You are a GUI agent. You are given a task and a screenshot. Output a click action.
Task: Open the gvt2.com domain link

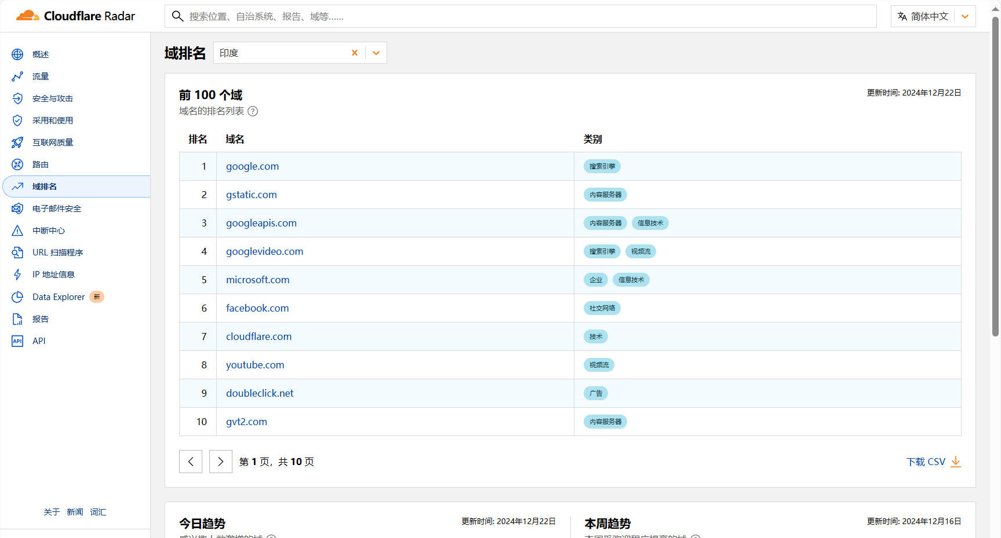click(x=246, y=422)
